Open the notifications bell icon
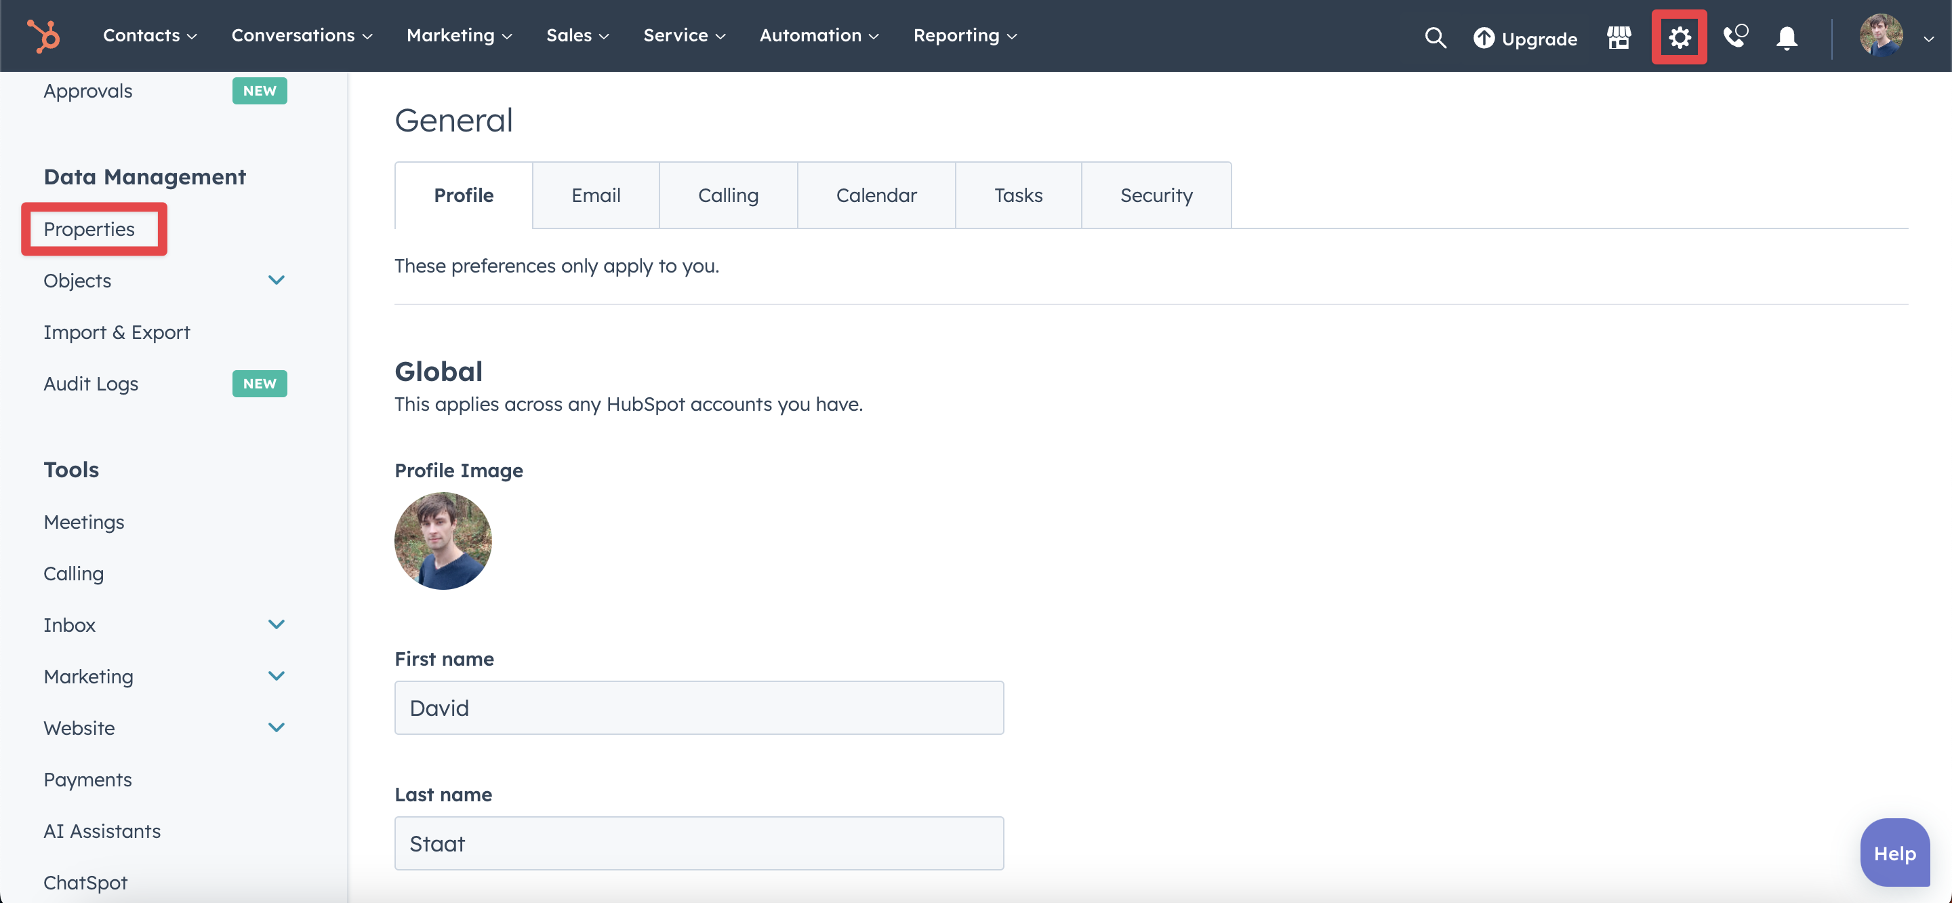Viewport: 1952px width, 903px height. [1786, 39]
